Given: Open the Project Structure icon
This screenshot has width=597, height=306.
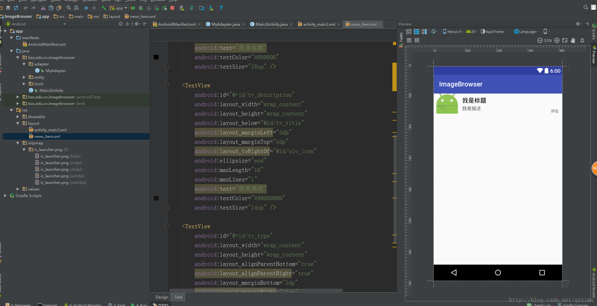Looking at the screenshot, I should click(x=202, y=8).
